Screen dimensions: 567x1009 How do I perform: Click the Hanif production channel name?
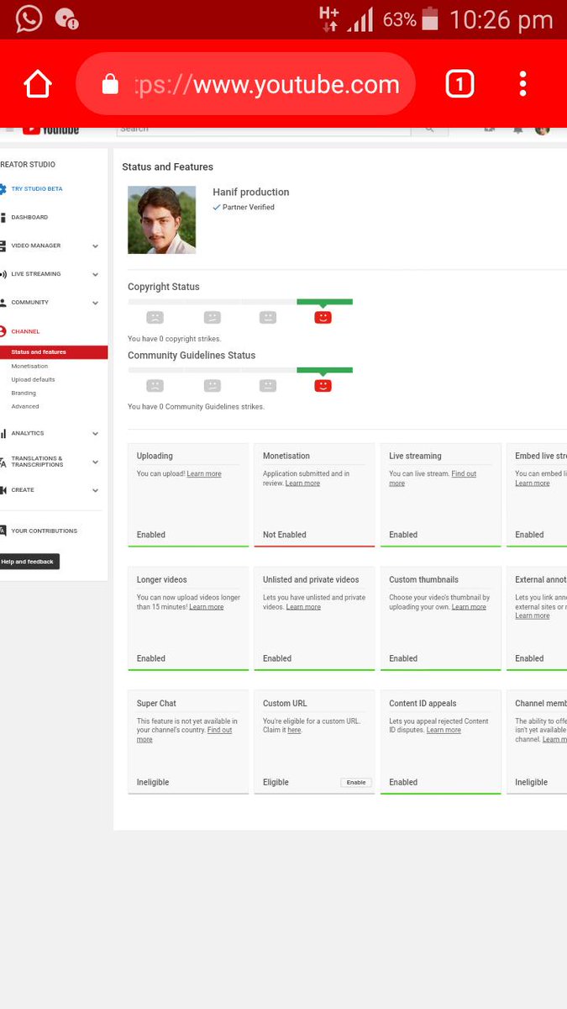click(250, 192)
